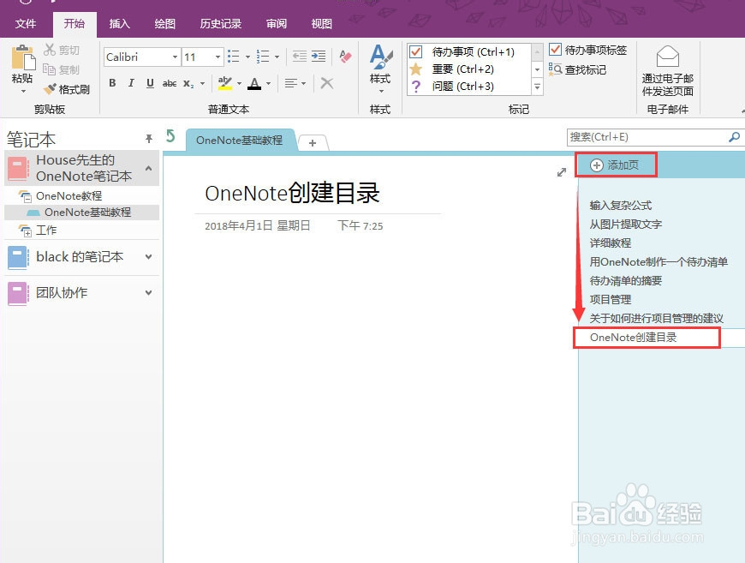
Task: Select the 问题 (Ctrl+3) tag
Action: pyautogui.click(x=469, y=87)
